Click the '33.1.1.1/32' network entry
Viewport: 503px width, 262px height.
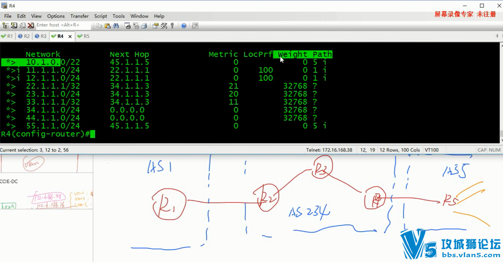53,102
